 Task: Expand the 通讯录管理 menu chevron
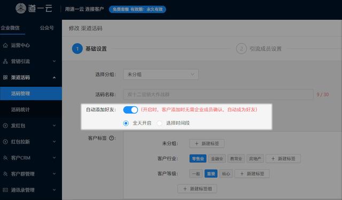pos(54,190)
